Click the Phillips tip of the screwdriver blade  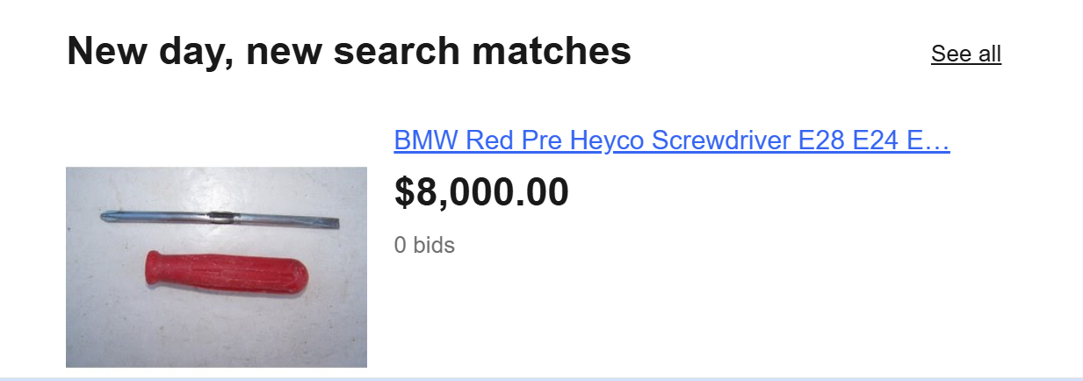[x=107, y=215]
